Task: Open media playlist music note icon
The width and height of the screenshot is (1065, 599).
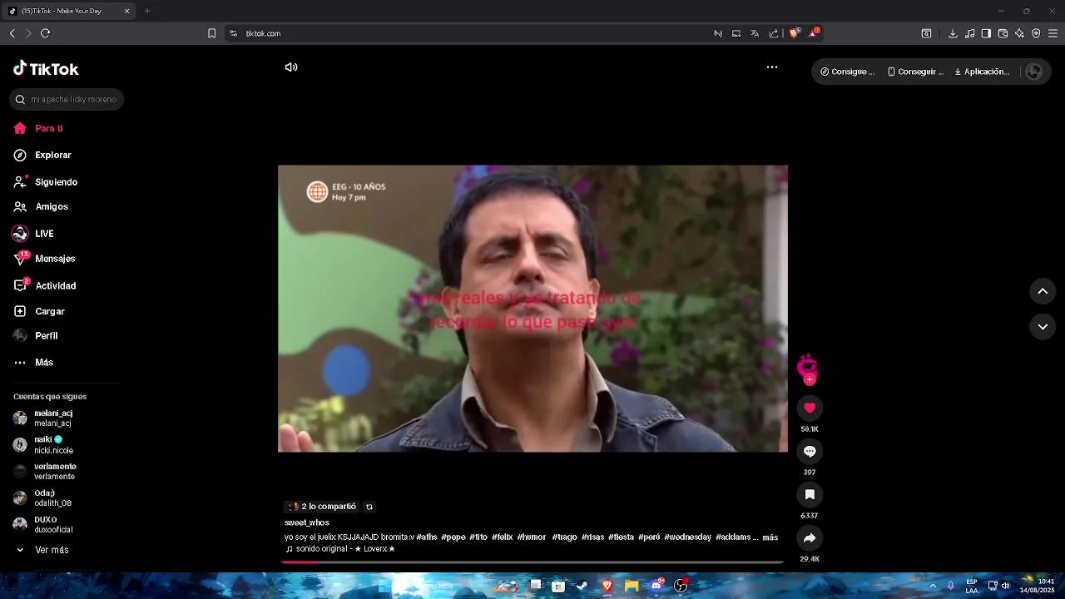Action: tap(970, 33)
